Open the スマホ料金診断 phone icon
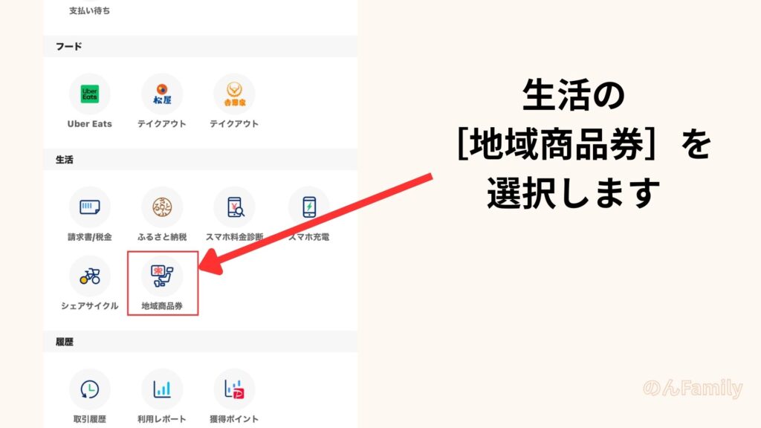This screenshot has height=428, width=761. point(234,207)
